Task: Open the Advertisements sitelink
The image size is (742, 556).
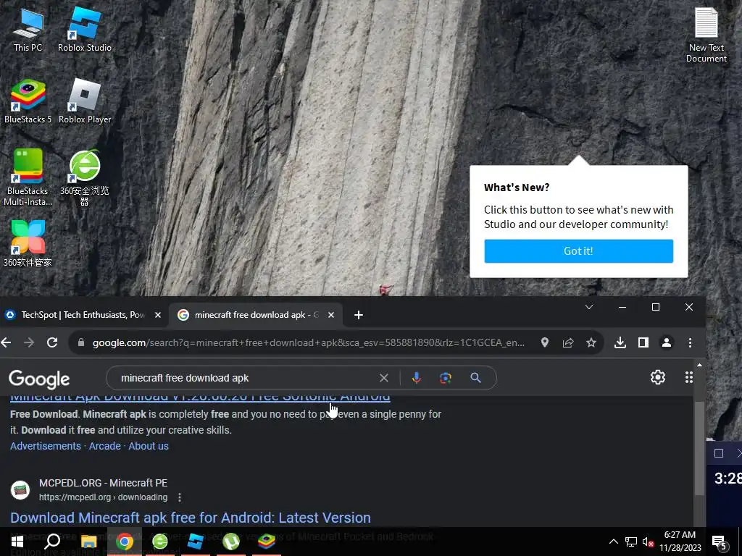Action: 46,446
